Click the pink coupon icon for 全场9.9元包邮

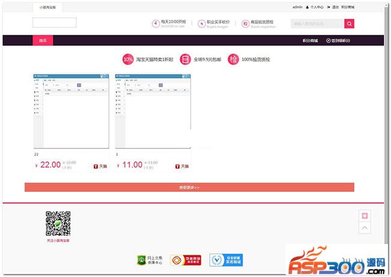click(185, 59)
